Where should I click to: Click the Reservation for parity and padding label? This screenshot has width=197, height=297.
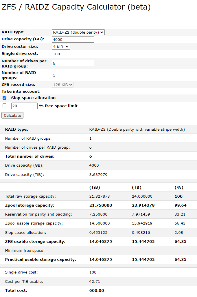coord(38,214)
